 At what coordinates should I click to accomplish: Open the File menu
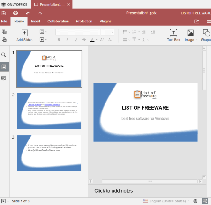4,22
